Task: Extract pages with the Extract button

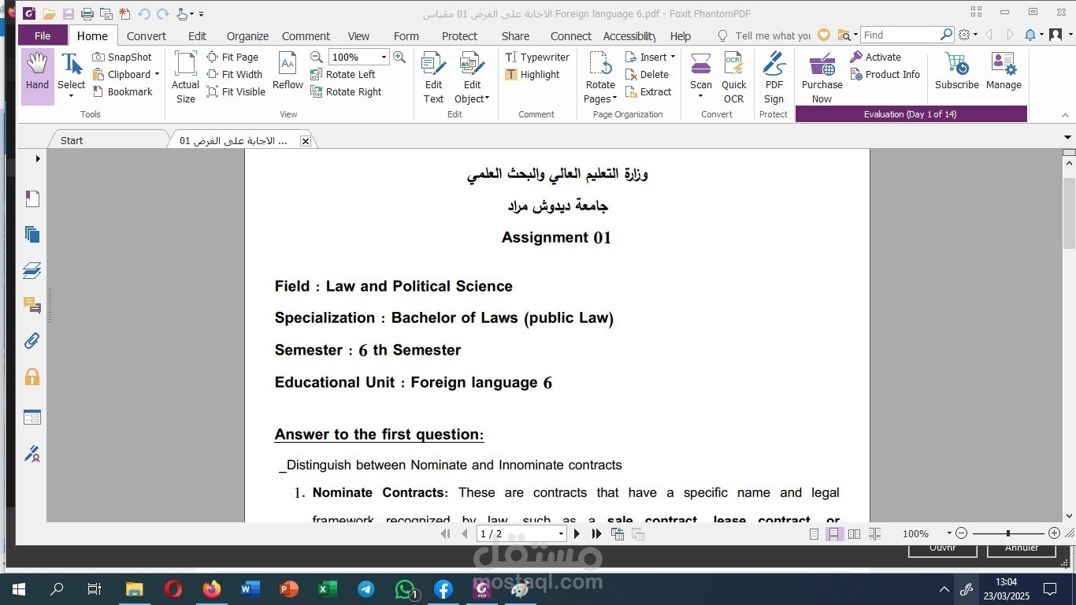Action: (x=648, y=91)
